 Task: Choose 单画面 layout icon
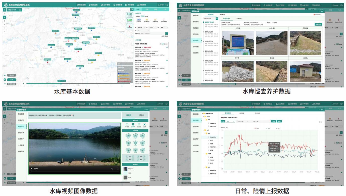point(127,124)
